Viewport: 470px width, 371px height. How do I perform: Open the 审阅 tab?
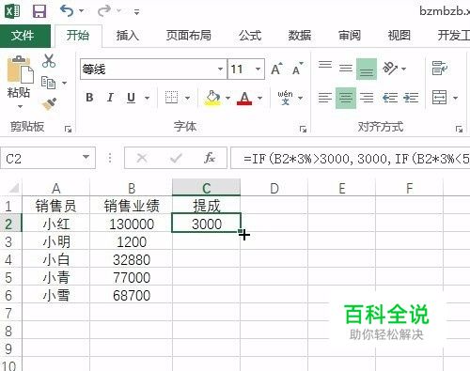350,36
